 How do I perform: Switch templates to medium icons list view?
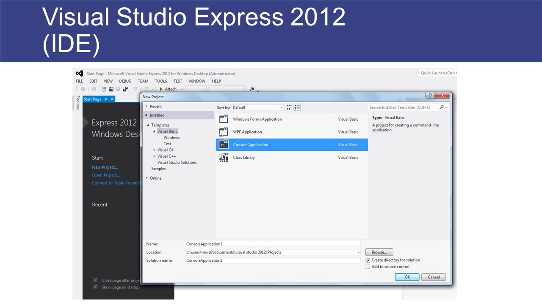[297, 107]
